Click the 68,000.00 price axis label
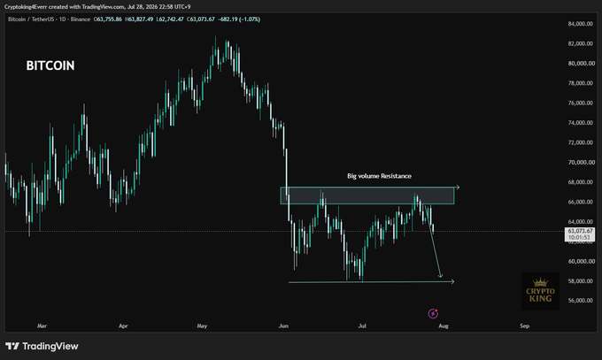 [581, 182]
